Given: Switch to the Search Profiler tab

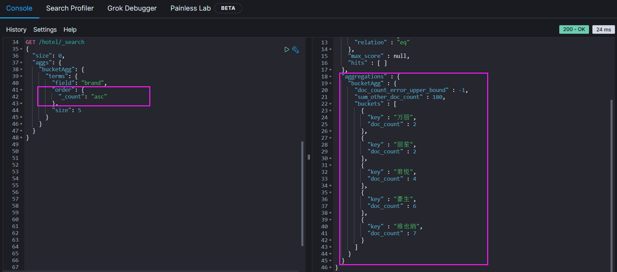Looking at the screenshot, I should click(70, 8).
